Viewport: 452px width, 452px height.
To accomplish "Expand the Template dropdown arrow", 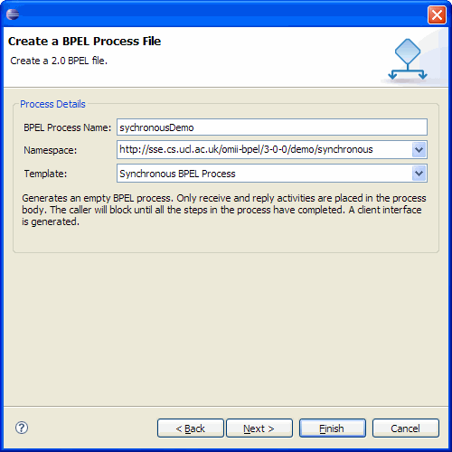I will 419,174.
